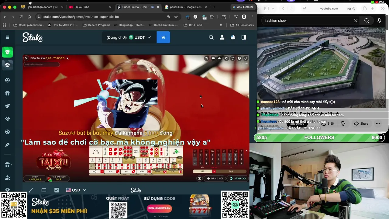Screen dimensions: 389x219
Task: Open Stake site search magnifier
Action: click(211, 37)
